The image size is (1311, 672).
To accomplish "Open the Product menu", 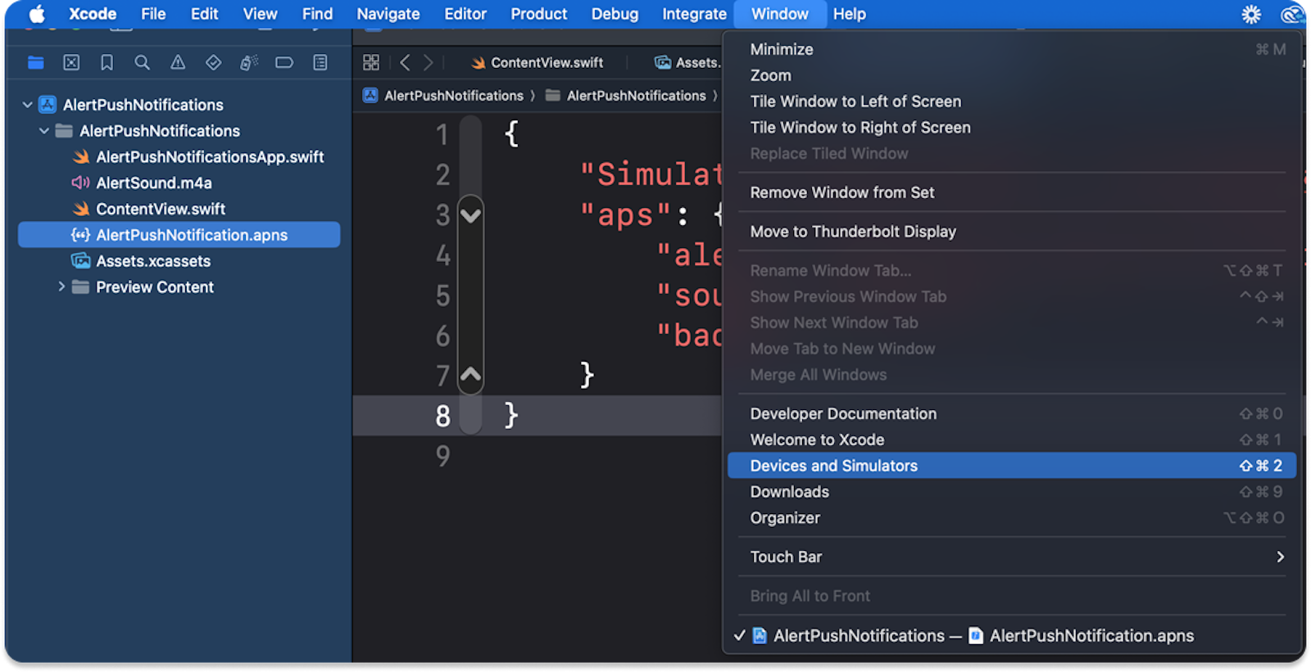I will tap(538, 14).
